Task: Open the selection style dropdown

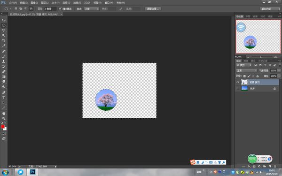Action: (92, 9)
